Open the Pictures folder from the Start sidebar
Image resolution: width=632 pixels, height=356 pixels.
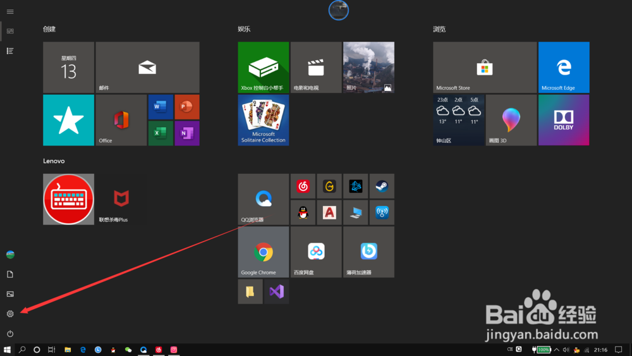point(10,294)
